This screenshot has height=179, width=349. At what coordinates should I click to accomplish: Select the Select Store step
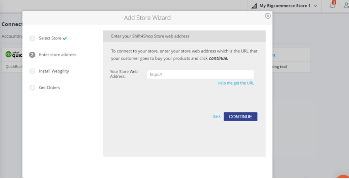50,38
